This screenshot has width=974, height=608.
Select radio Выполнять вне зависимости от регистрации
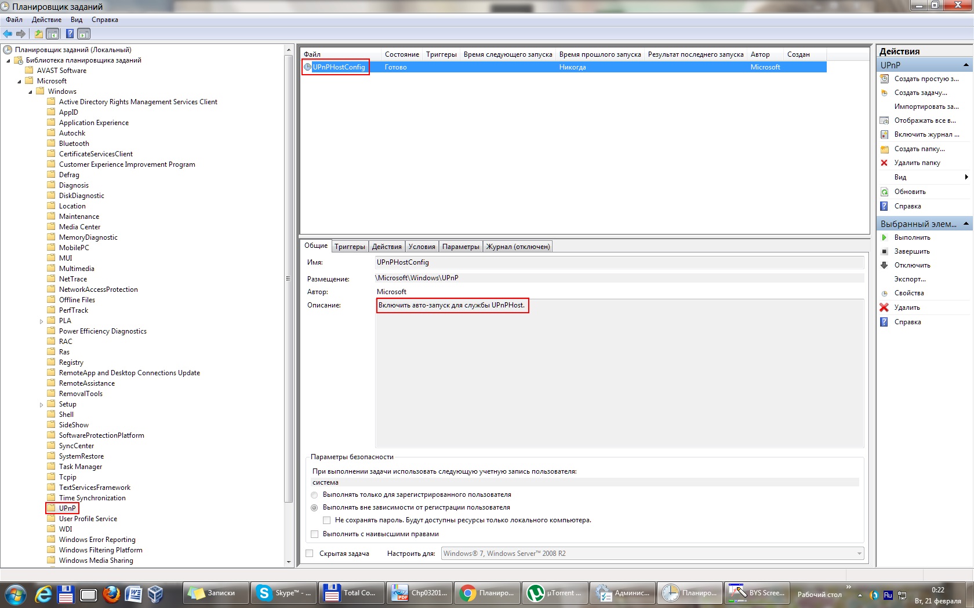314,508
